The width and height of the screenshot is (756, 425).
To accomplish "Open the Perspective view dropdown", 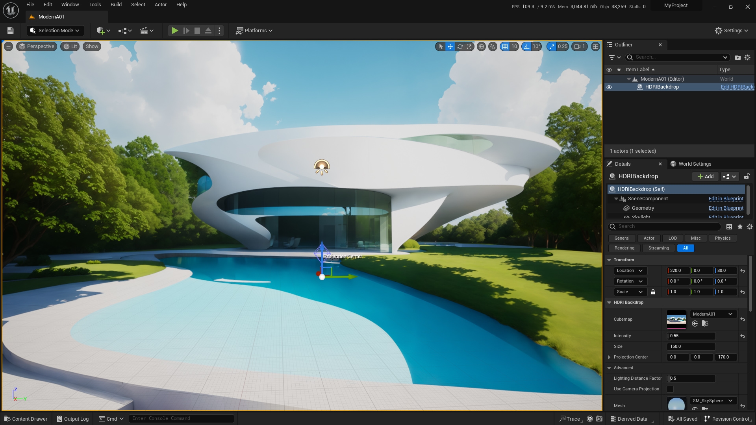I will click(37, 46).
